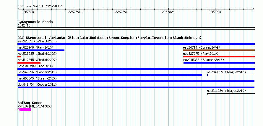Open the nsv468305 (Itsara2009) label
The height and width of the screenshot is (126, 263).
pos(37,78)
